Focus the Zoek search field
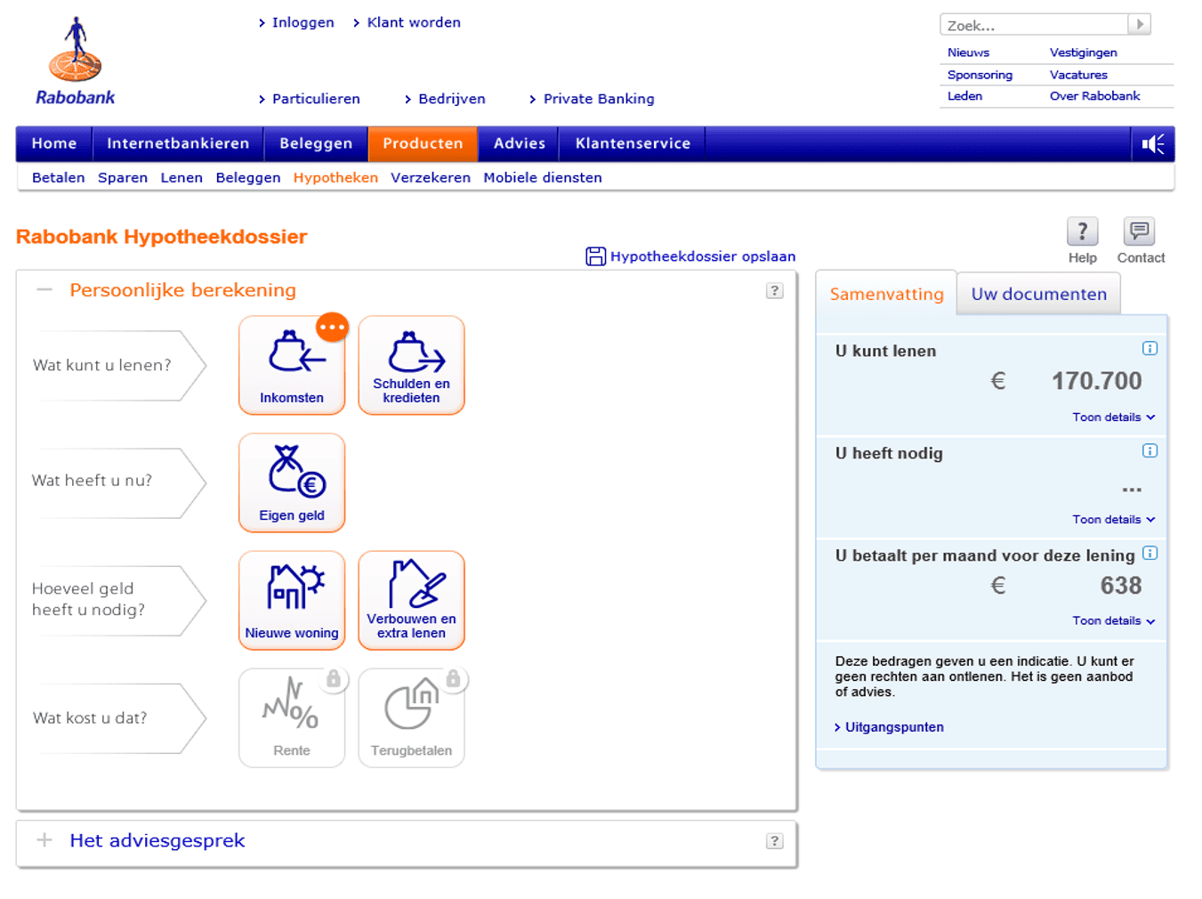 click(1034, 25)
